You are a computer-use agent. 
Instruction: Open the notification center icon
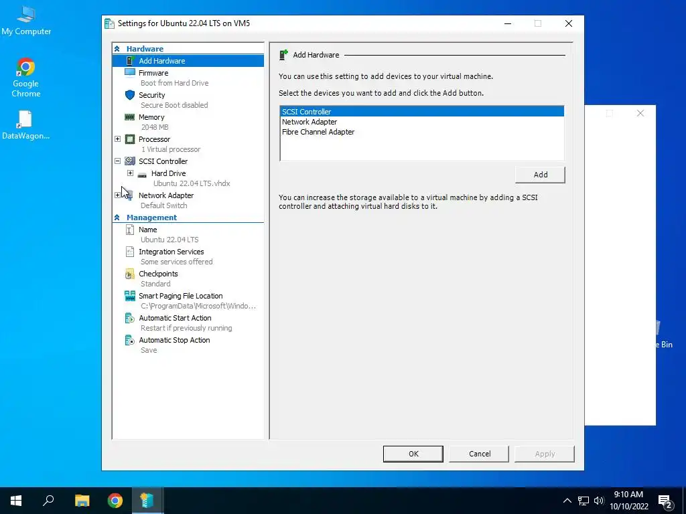665,501
